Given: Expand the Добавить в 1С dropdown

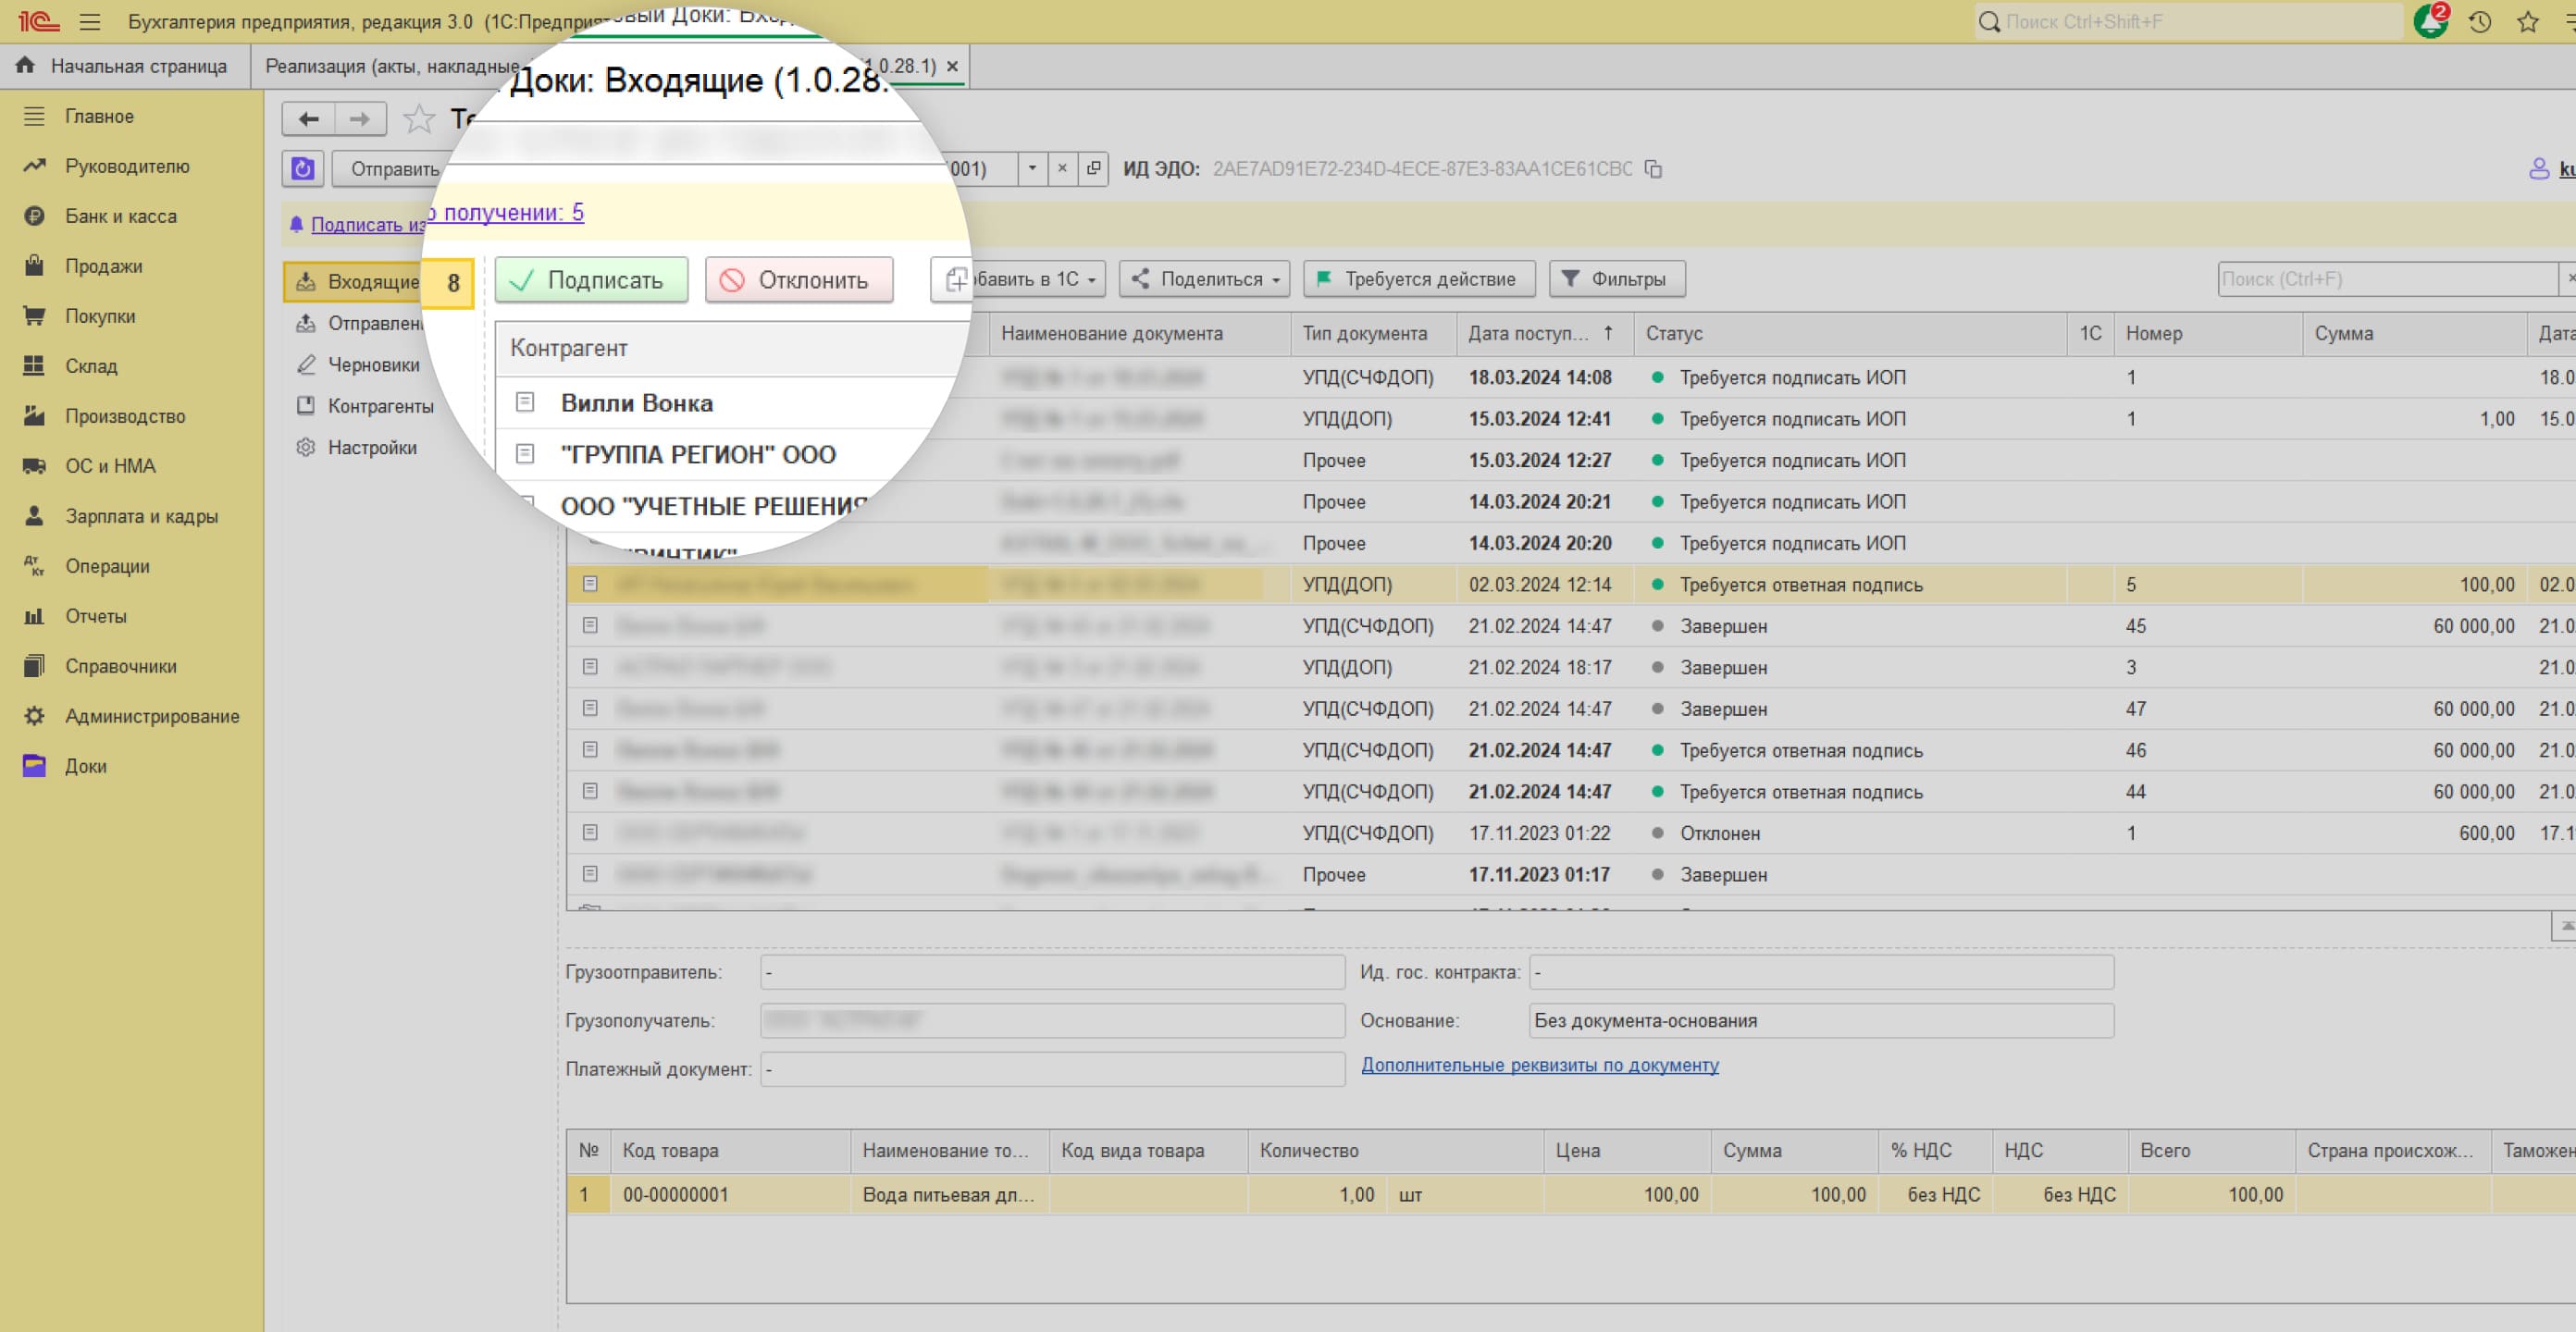Looking at the screenshot, I should pos(1091,280).
